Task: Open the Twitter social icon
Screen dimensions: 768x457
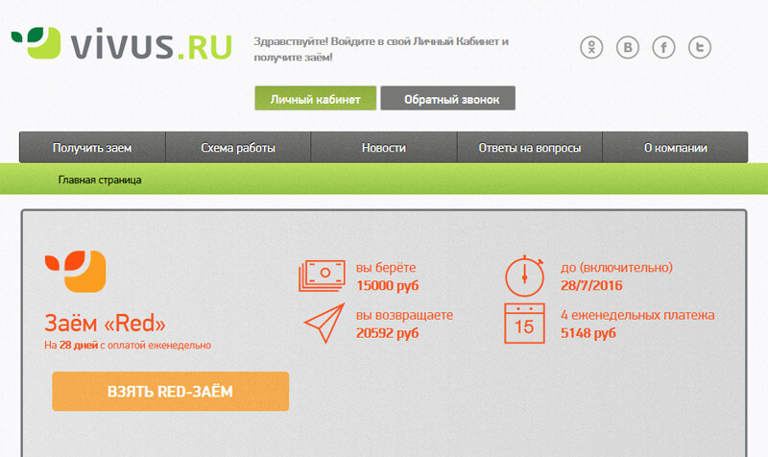Action: tap(700, 47)
